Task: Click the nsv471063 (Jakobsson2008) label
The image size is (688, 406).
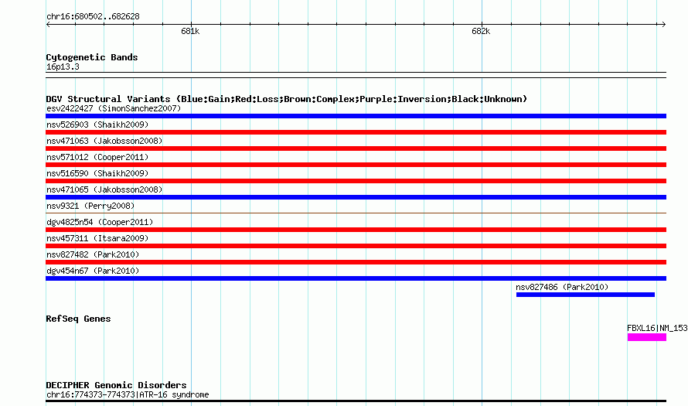Action: point(104,141)
